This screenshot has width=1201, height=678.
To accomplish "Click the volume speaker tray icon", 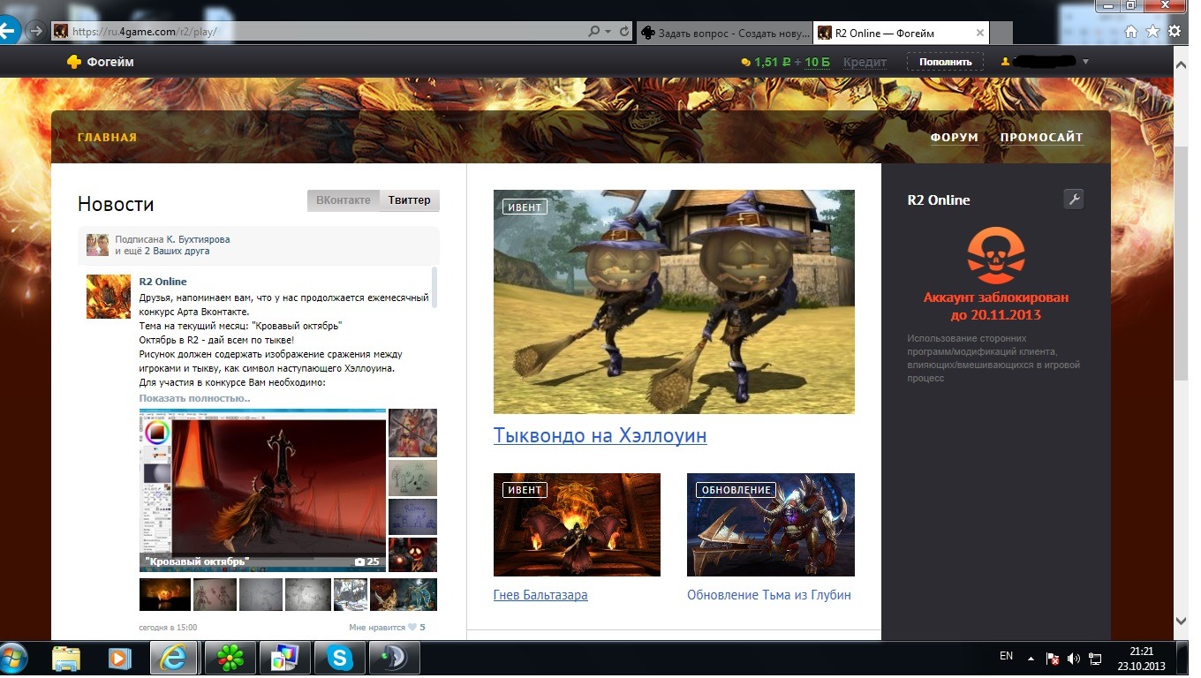I will coord(1074,658).
